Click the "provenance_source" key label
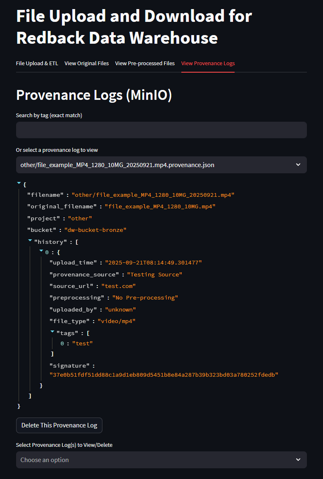The width and height of the screenshot is (323, 479). tap(84, 274)
